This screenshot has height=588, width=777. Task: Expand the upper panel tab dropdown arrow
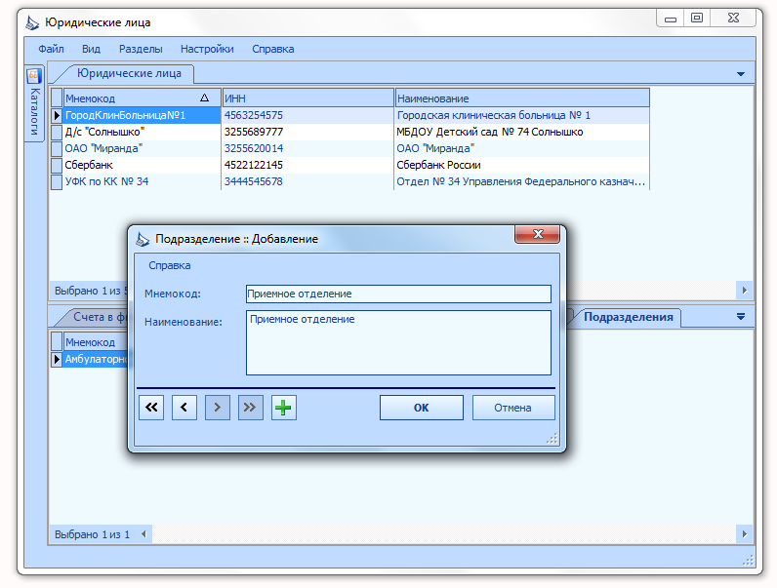(740, 74)
